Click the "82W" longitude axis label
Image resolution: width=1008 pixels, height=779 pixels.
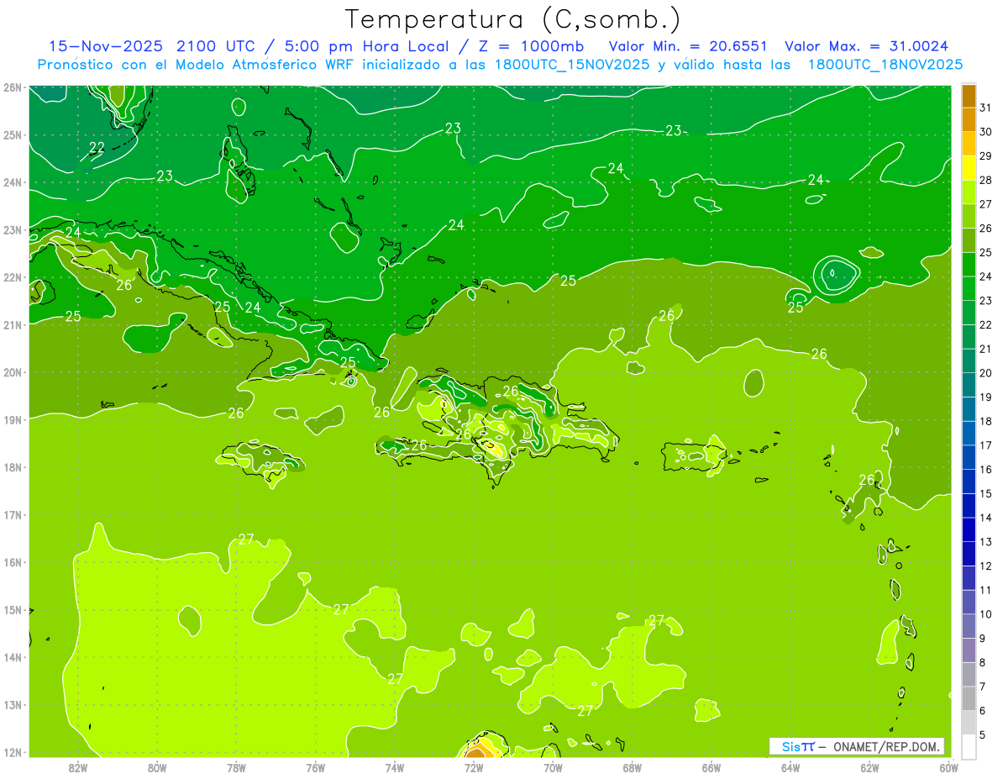click(78, 767)
